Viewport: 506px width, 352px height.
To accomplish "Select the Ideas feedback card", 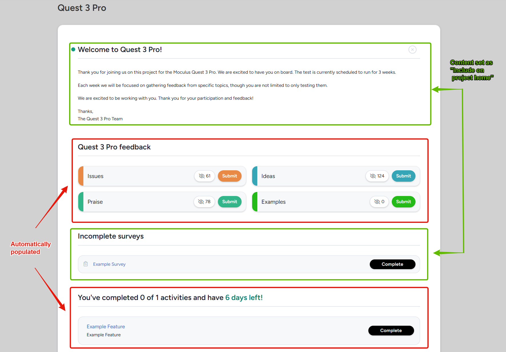I will 336,176.
